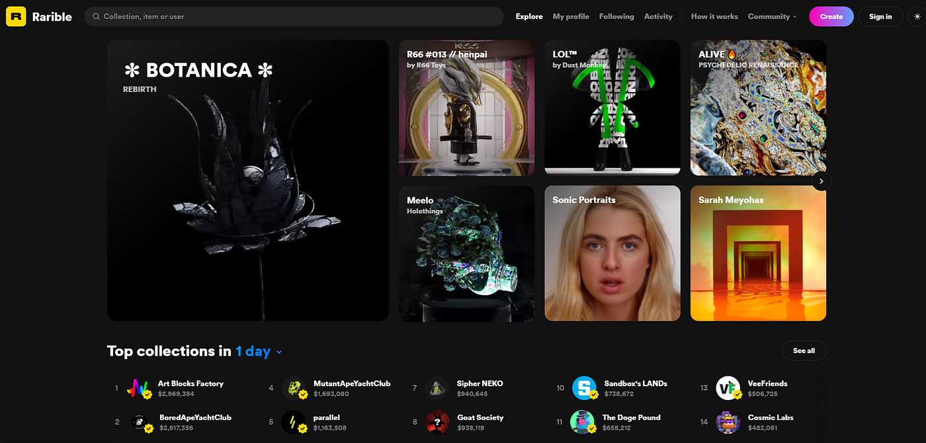Click the Create button
Screen dimensions: 926x443
pyautogui.click(x=831, y=17)
